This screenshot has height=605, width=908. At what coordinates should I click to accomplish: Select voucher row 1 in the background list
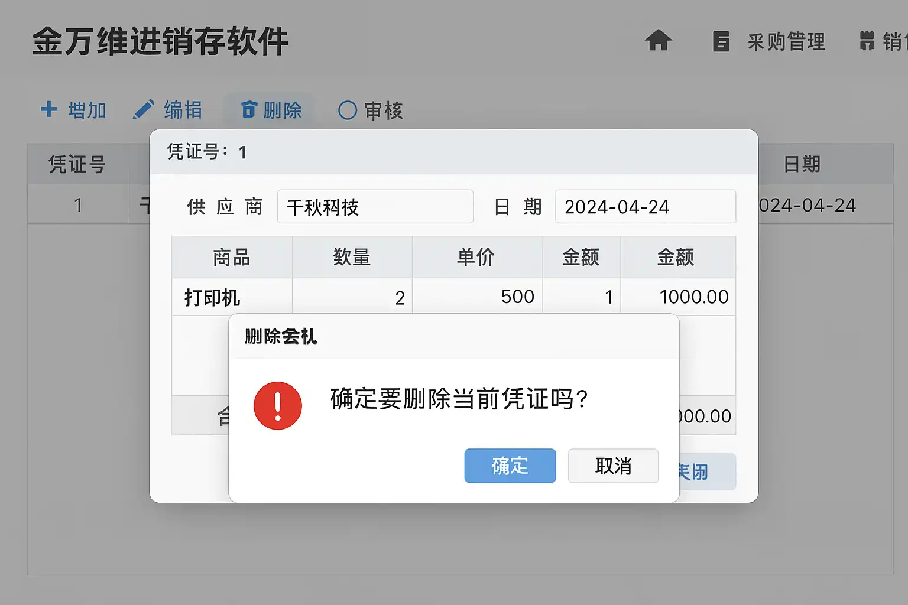(78, 204)
